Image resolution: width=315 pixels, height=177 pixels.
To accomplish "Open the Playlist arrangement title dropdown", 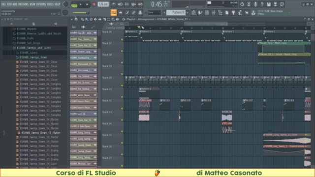I will pos(158,19).
